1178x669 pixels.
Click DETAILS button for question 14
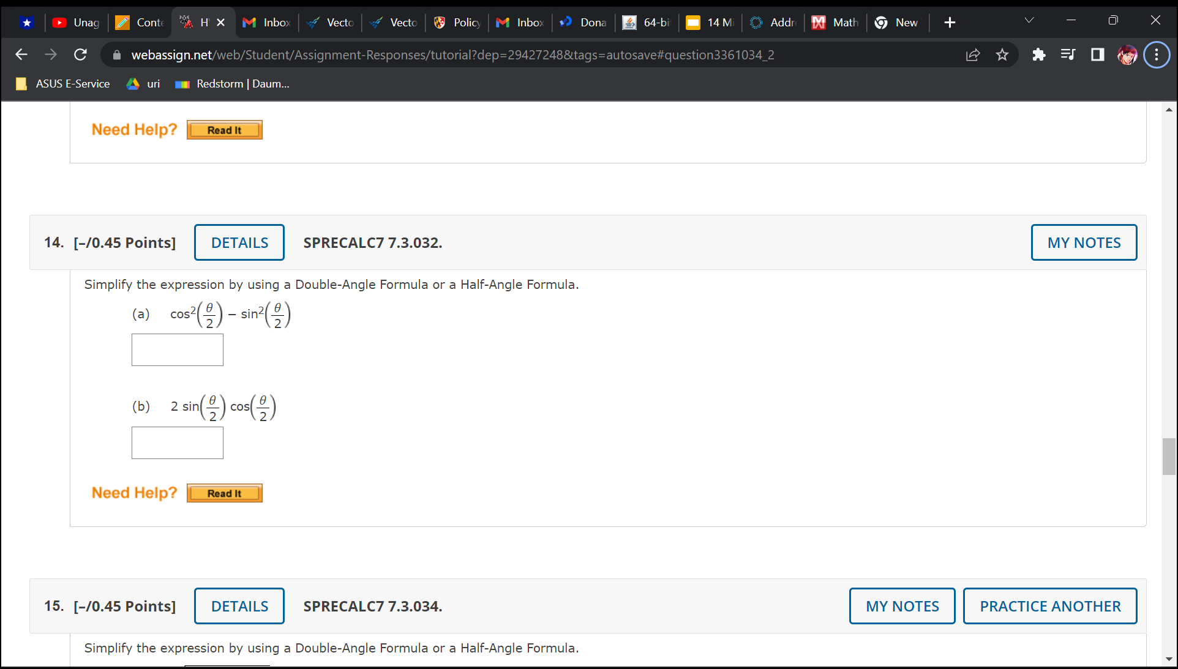pyautogui.click(x=239, y=242)
